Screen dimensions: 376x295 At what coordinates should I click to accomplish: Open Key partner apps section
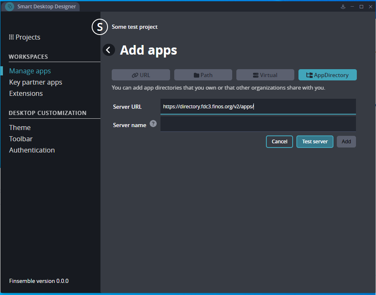click(x=35, y=82)
